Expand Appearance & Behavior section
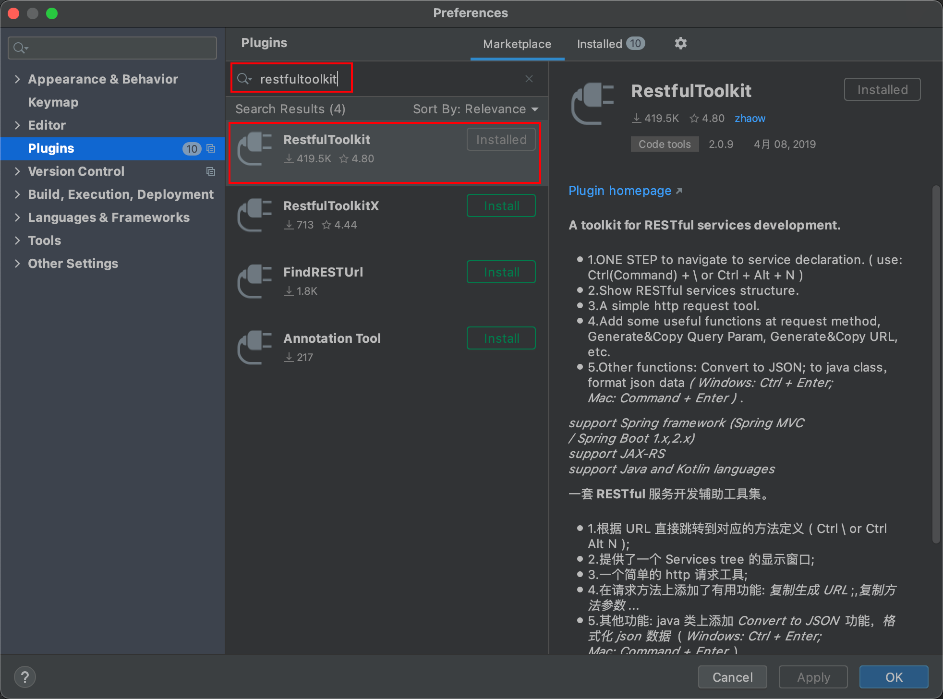Screen dimensions: 943x699 (x=17, y=79)
